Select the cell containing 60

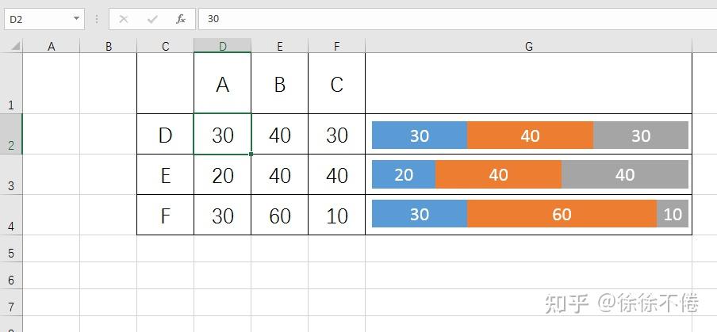279,216
